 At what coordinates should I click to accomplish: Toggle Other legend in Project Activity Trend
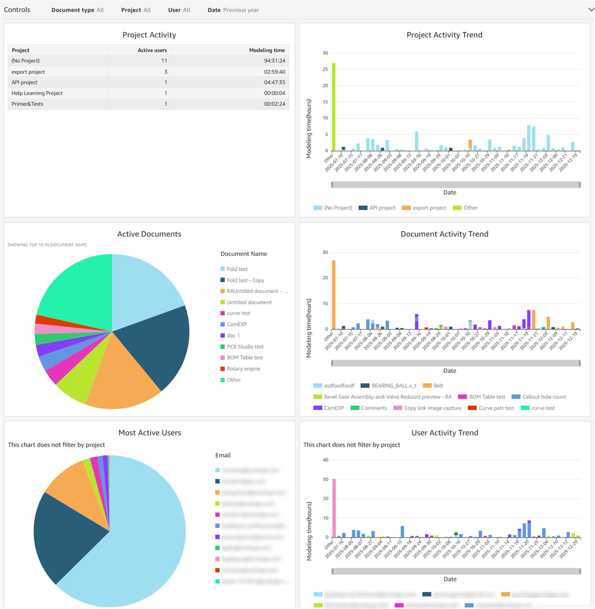(x=465, y=208)
